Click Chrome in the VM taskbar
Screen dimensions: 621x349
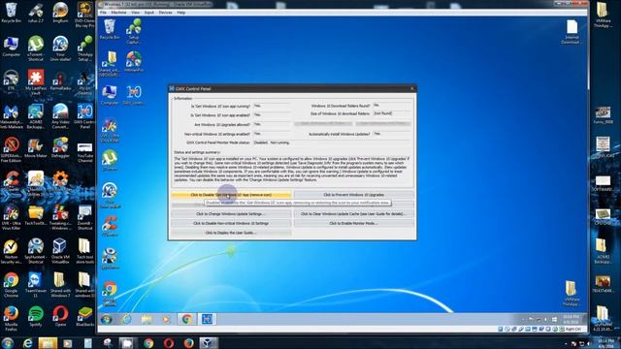(x=186, y=319)
